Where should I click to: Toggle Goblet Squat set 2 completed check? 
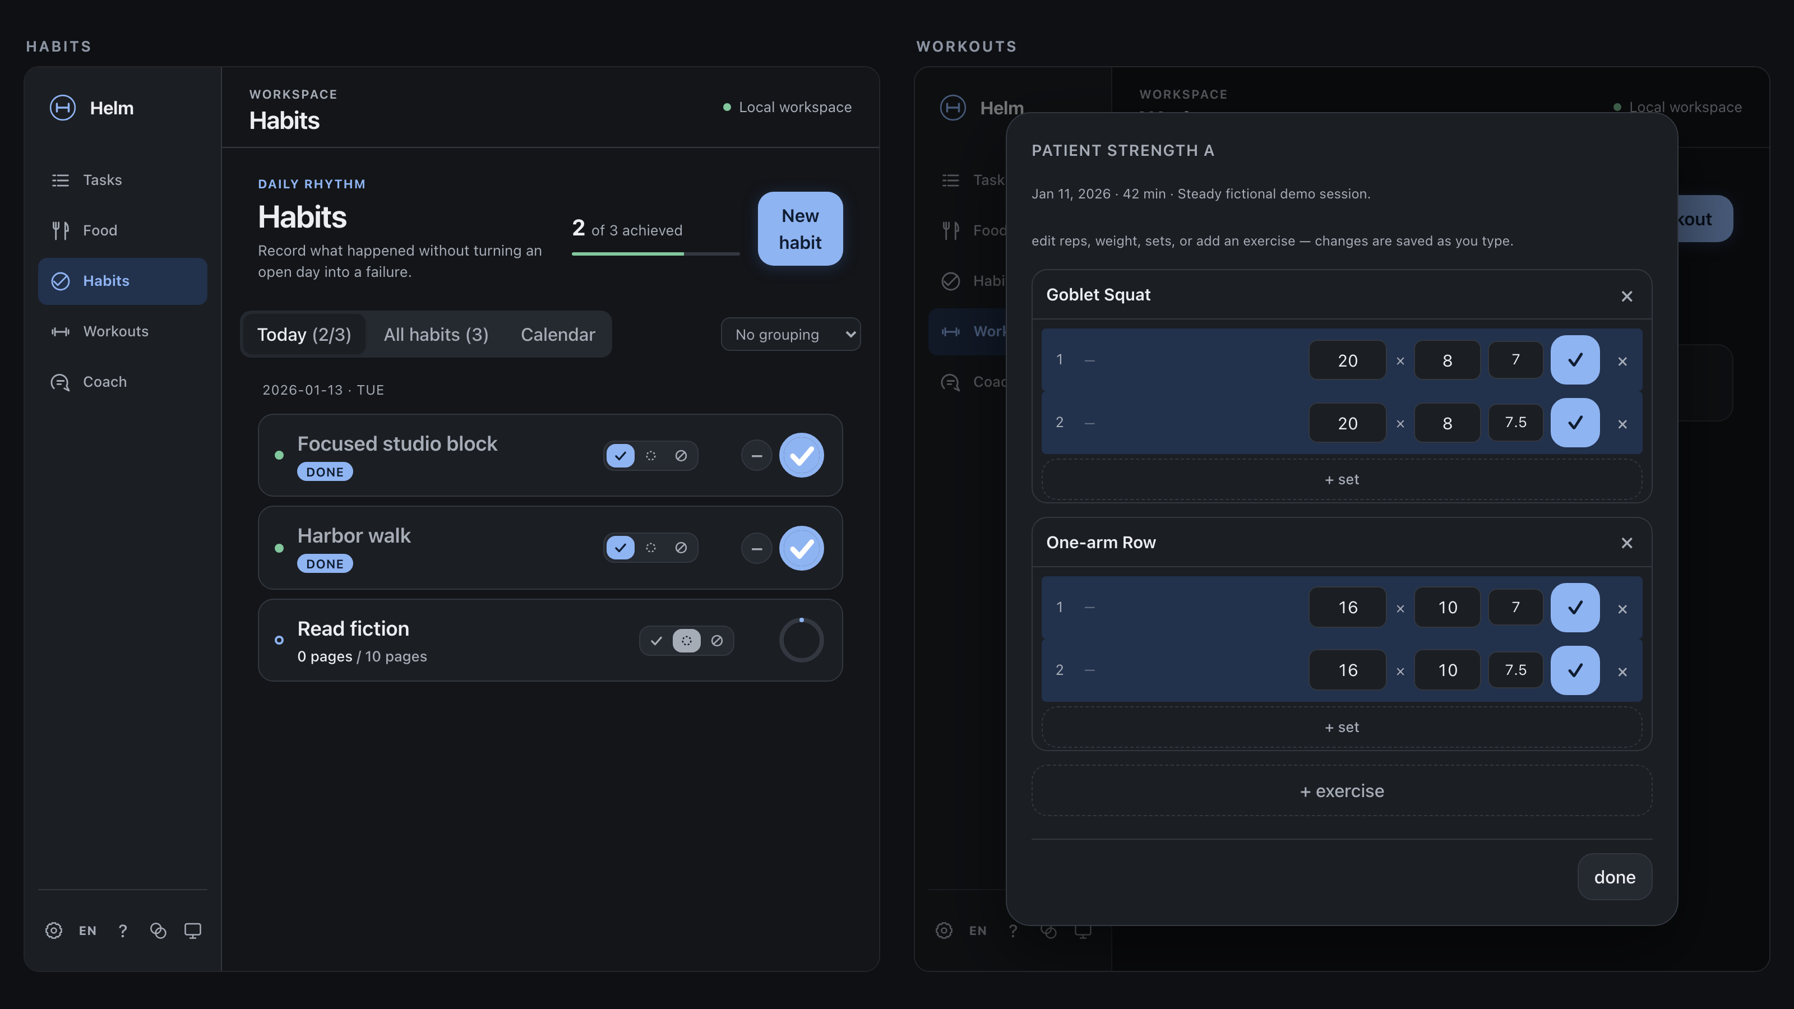pyautogui.click(x=1575, y=423)
